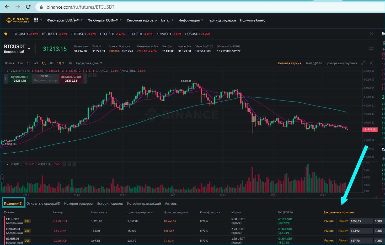The image size is (385, 245).
Task: Reload the page in browser
Action: (x=28, y=7)
